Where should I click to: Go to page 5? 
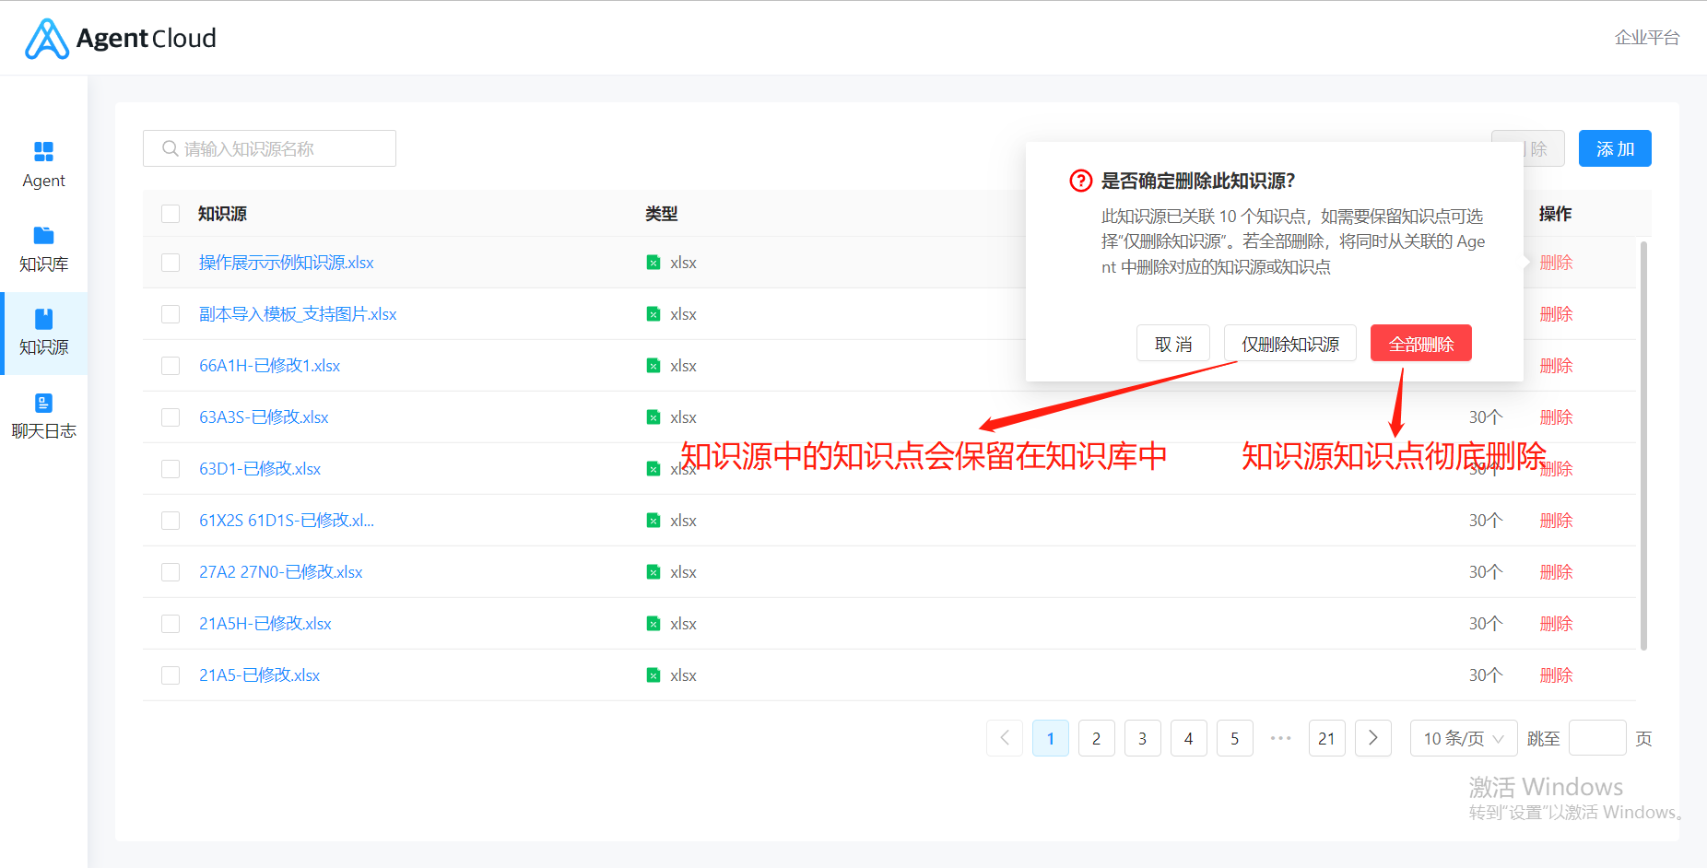1235,738
